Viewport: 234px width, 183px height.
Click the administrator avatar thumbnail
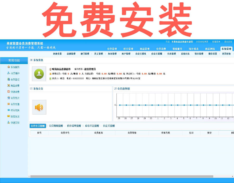[x=39, y=74]
